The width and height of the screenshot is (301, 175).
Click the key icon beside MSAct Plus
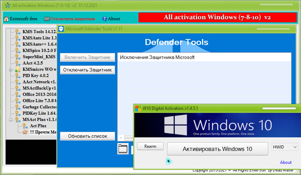[17, 120]
